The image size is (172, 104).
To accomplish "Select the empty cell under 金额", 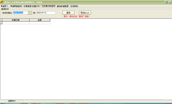I will [40, 23].
